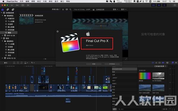This screenshot has height=111, width=178.
Task: Append clip to storyline button
Action: (21, 63)
